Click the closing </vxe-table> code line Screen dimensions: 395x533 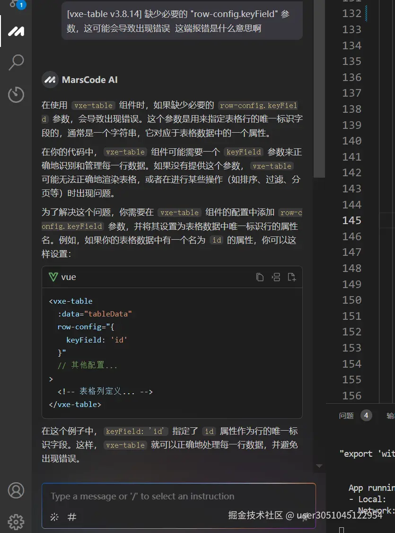pyautogui.click(x=75, y=405)
